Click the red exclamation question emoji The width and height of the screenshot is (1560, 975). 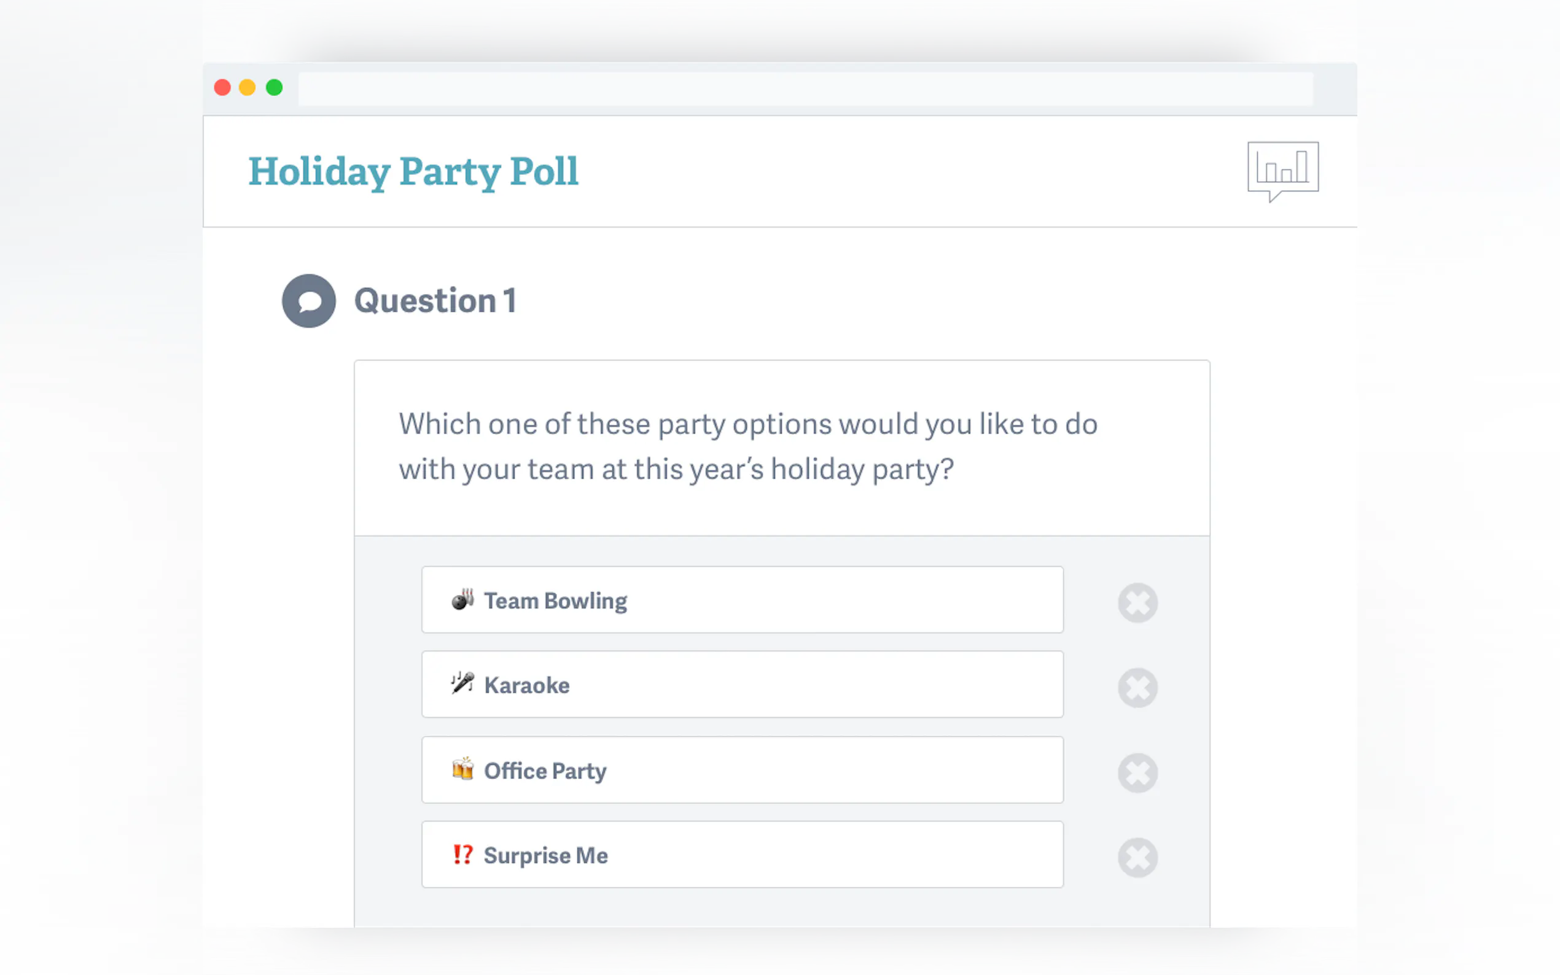click(x=462, y=855)
